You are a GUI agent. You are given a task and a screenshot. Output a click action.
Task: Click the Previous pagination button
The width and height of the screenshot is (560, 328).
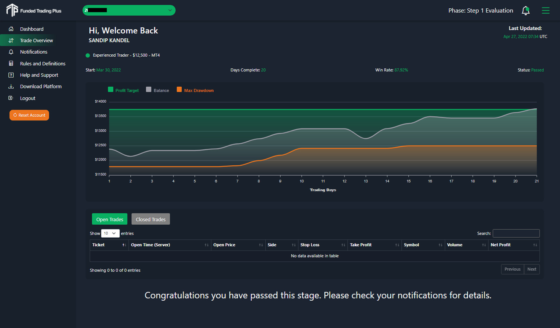click(512, 269)
